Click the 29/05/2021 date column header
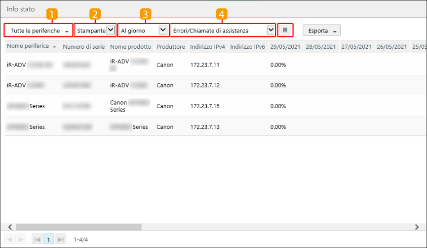Image resolution: width=427 pixels, height=248 pixels. pyautogui.click(x=285, y=46)
